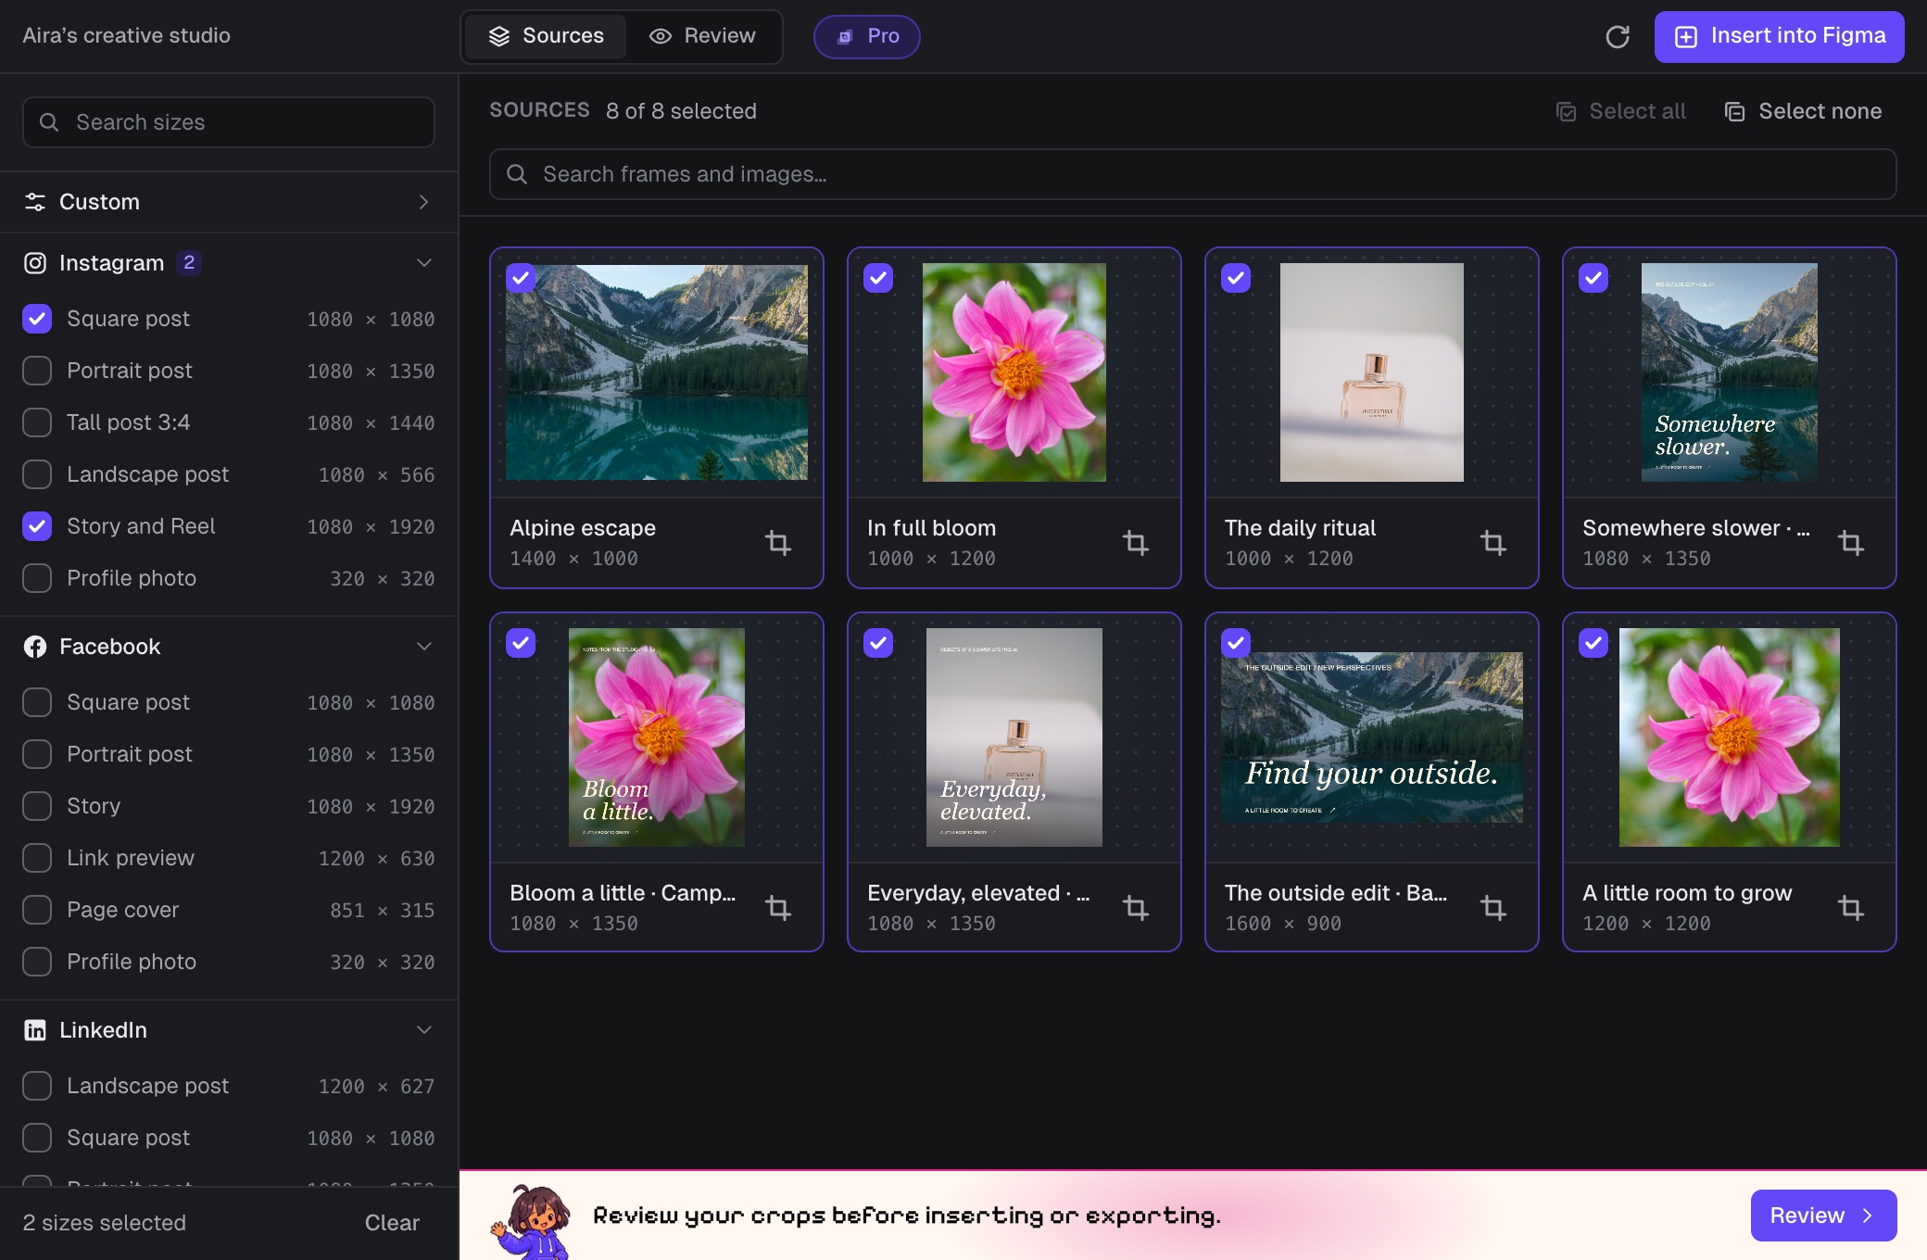Clear the selected sizes
This screenshot has height=1260, width=1927.
[x=392, y=1223]
